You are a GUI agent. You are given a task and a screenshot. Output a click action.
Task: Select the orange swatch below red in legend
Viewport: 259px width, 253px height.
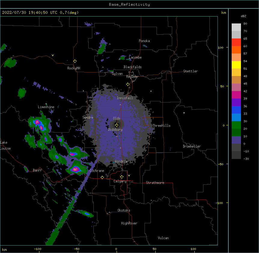[236, 50]
